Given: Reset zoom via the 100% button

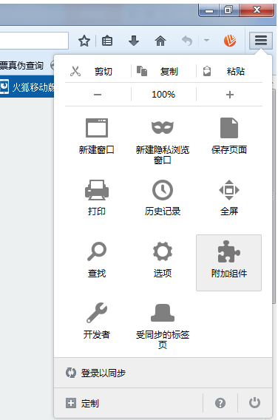Looking at the screenshot, I should pyautogui.click(x=163, y=95).
